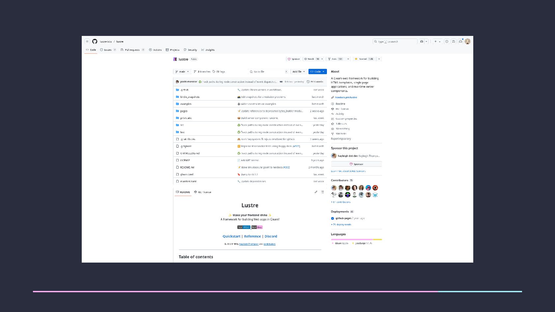Open the Actions tab
The width and height of the screenshot is (555, 312).
(x=155, y=50)
